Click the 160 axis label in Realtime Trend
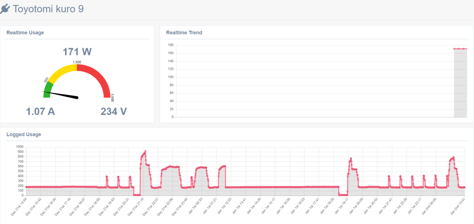474x224 pixels. tap(171, 53)
